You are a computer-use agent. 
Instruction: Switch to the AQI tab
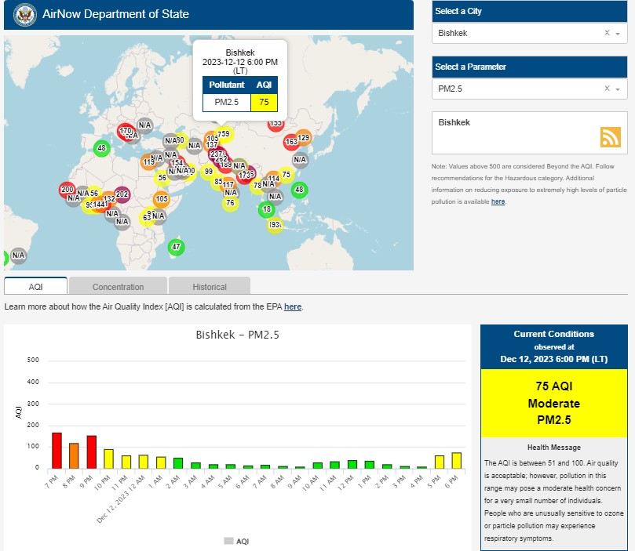[35, 286]
